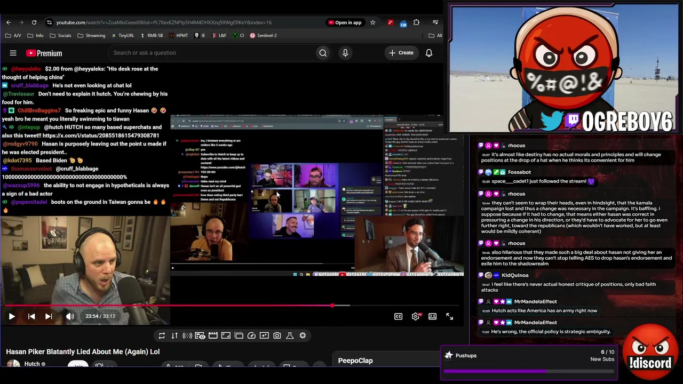Open the HPMT bookmark
Image resolution: width=683 pixels, height=384 pixels.
click(178, 36)
